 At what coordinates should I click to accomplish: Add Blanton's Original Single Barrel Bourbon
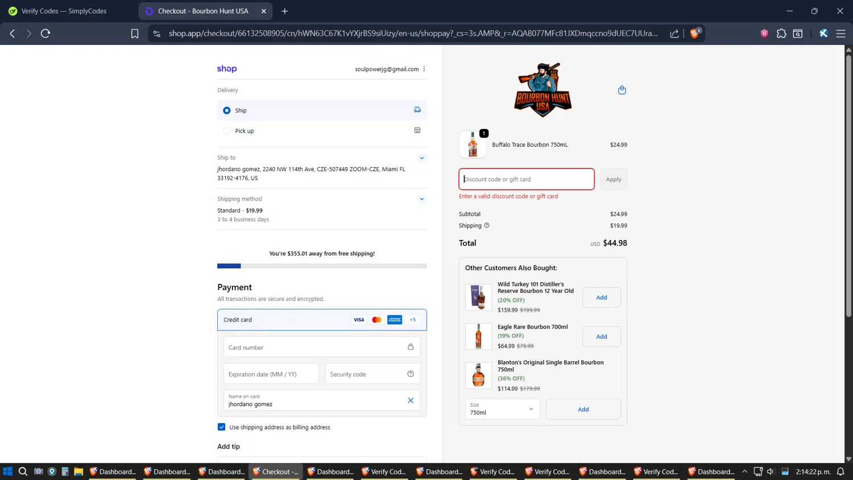[583, 409]
